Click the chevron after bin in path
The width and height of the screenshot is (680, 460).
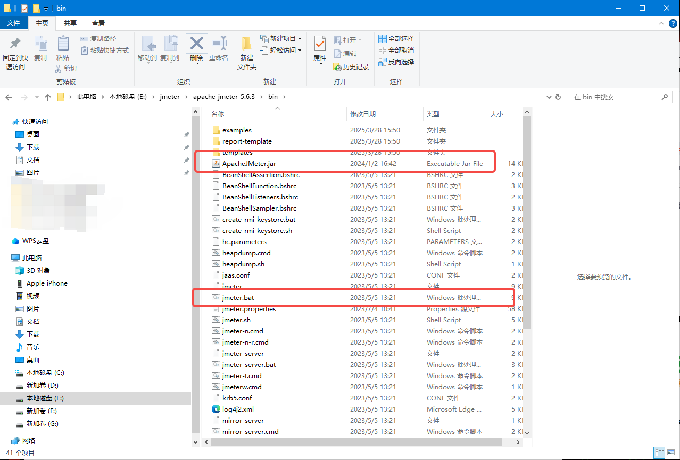click(x=284, y=97)
